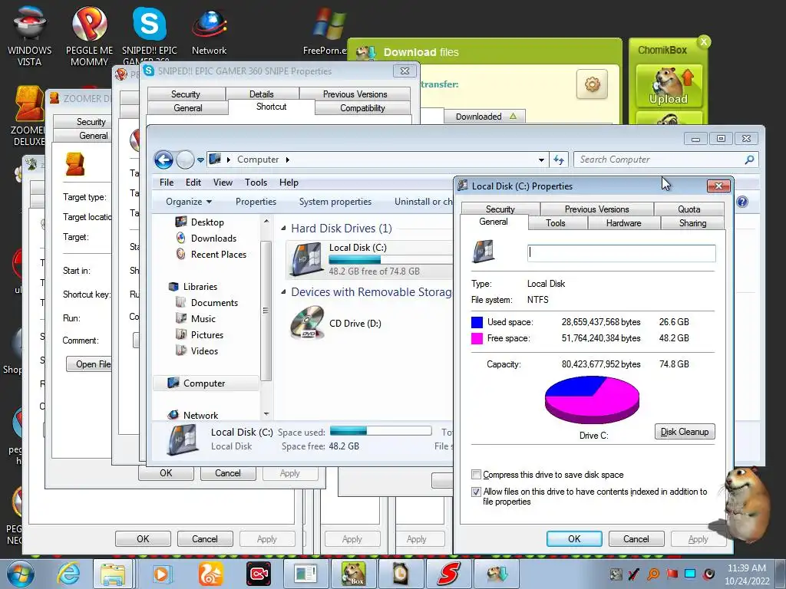Go back in the Computer explorer window
The image size is (786, 589).
163,160
